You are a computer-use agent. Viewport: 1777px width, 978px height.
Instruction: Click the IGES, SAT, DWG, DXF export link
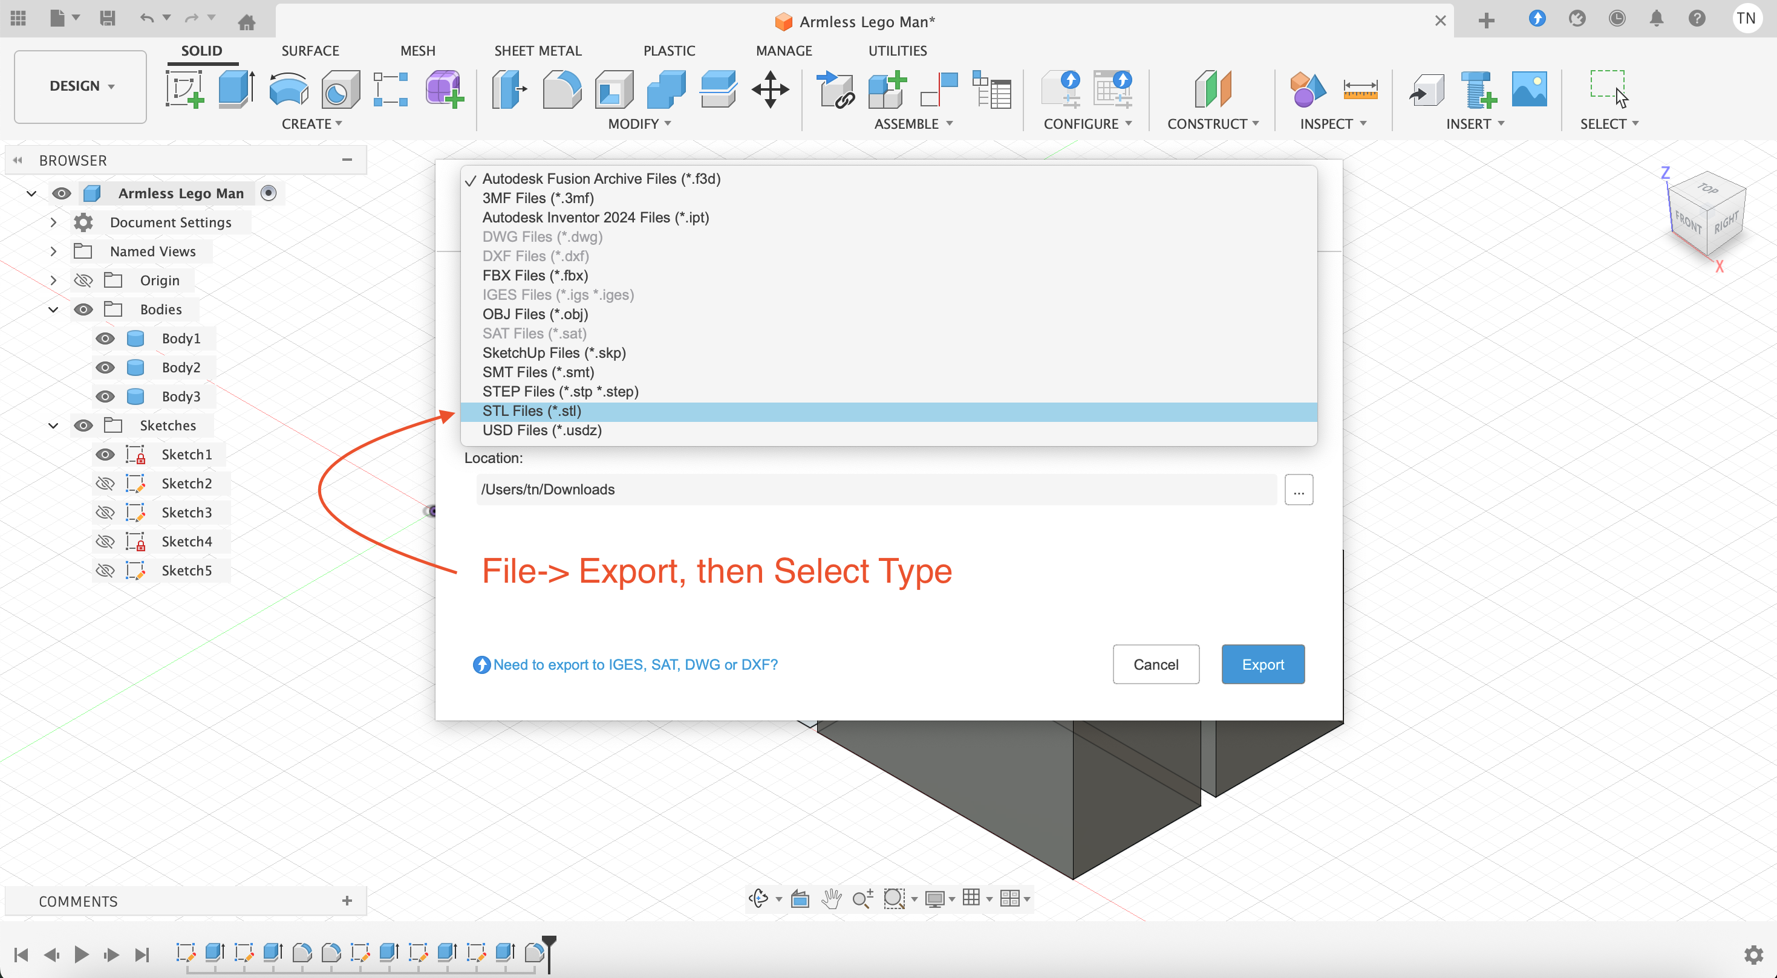click(x=634, y=664)
